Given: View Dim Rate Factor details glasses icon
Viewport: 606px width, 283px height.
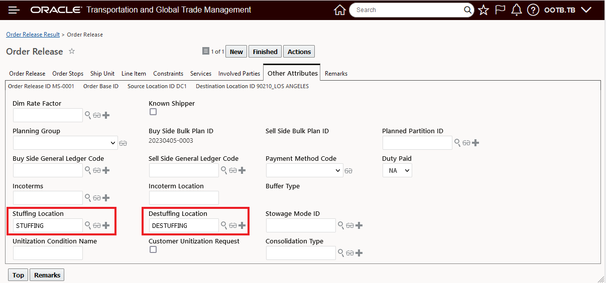Looking at the screenshot, I should tap(97, 115).
